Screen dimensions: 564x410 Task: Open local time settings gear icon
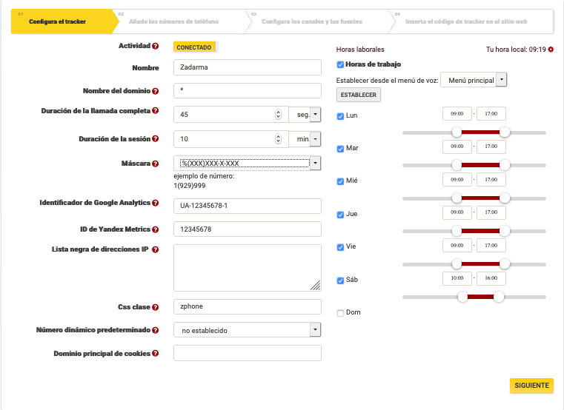click(x=551, y=50)
